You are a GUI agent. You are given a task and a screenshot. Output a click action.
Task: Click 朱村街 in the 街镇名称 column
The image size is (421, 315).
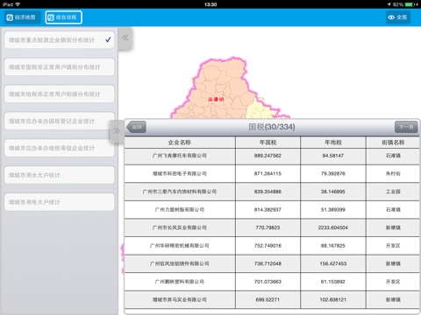[393, 174]
